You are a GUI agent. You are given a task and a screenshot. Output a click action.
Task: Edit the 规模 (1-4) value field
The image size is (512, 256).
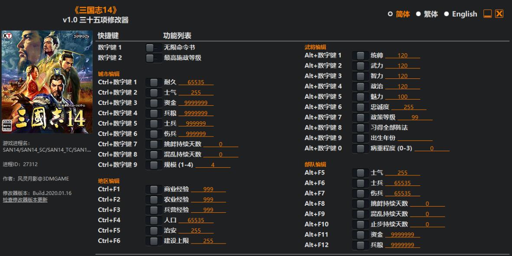[x=213, y=165]
